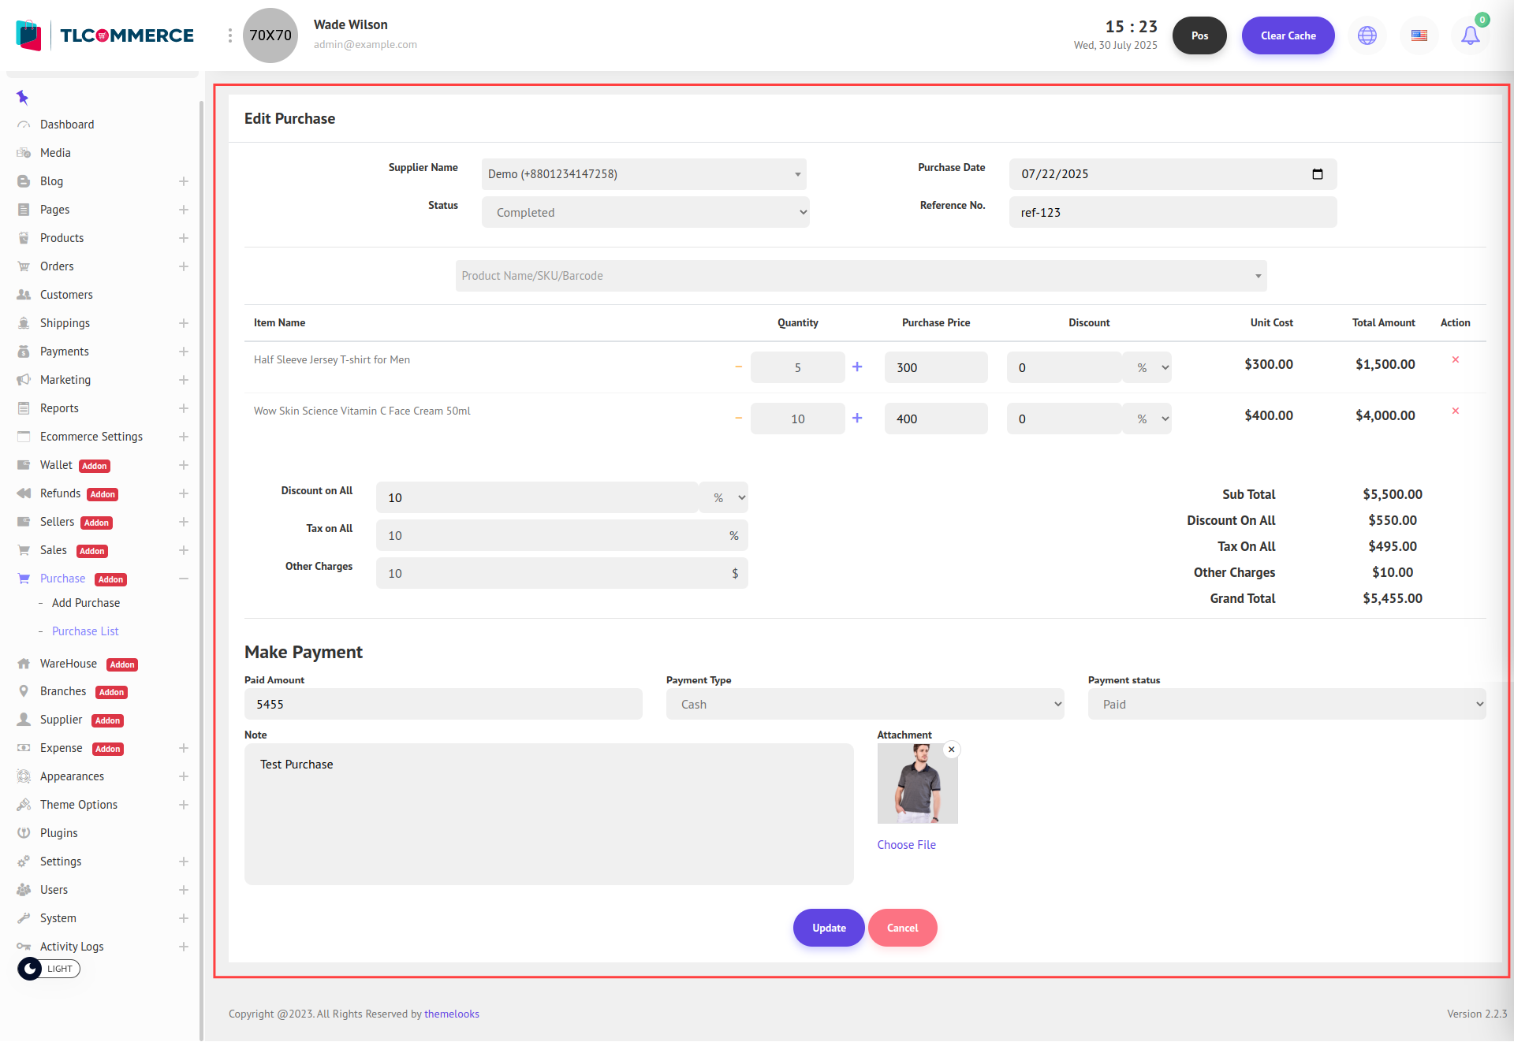Go to Add Purchase in the sidebar
The image size is (1514, 1042).
click(x=86, y=603)
